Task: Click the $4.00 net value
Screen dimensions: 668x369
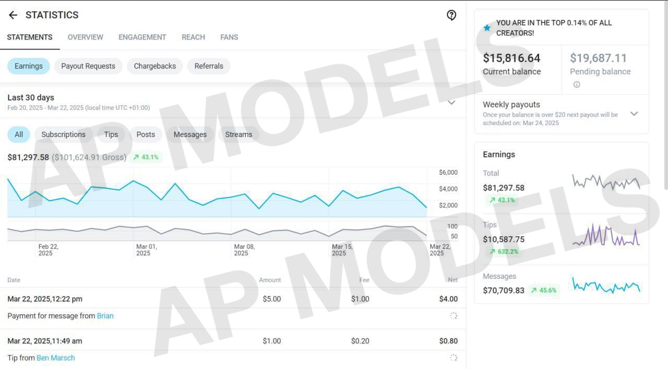Action: (x=448, y=299)
